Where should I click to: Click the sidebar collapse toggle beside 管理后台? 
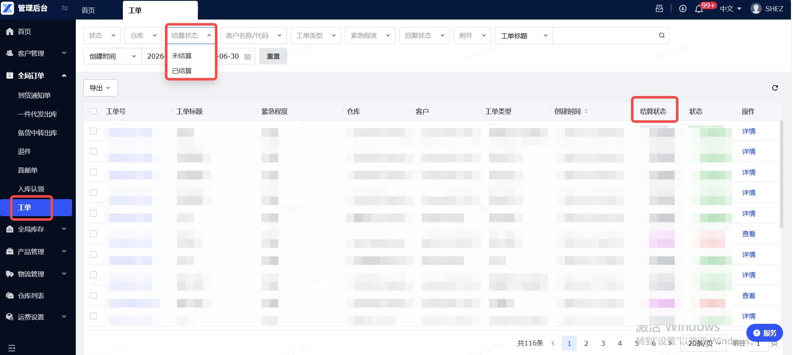[x=65, y=8]
